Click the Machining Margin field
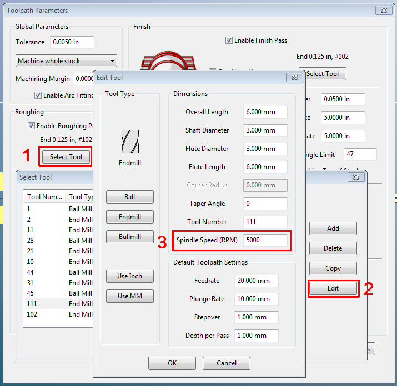Image resolution: width=397 pixels, height=386 pixels. (x=83, y=79)
